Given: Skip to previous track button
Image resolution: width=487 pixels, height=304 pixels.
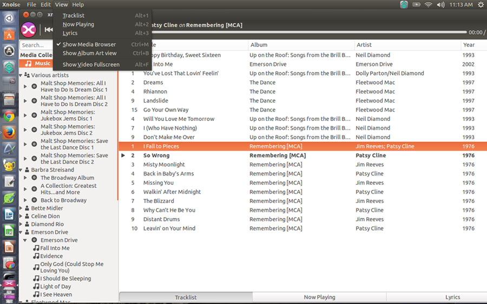Looking at the screenshot, I should tap(48, 30).
